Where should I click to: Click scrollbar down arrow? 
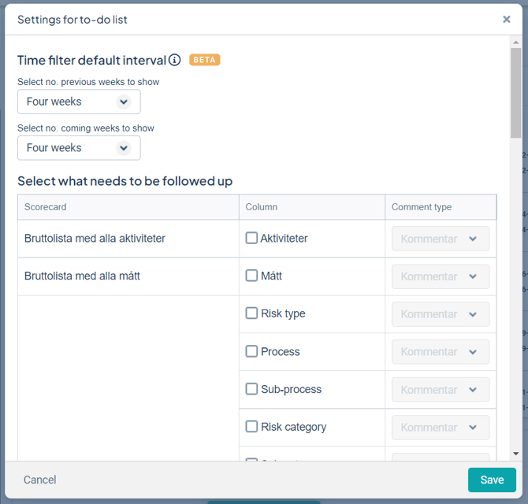[x=515, y=454]
